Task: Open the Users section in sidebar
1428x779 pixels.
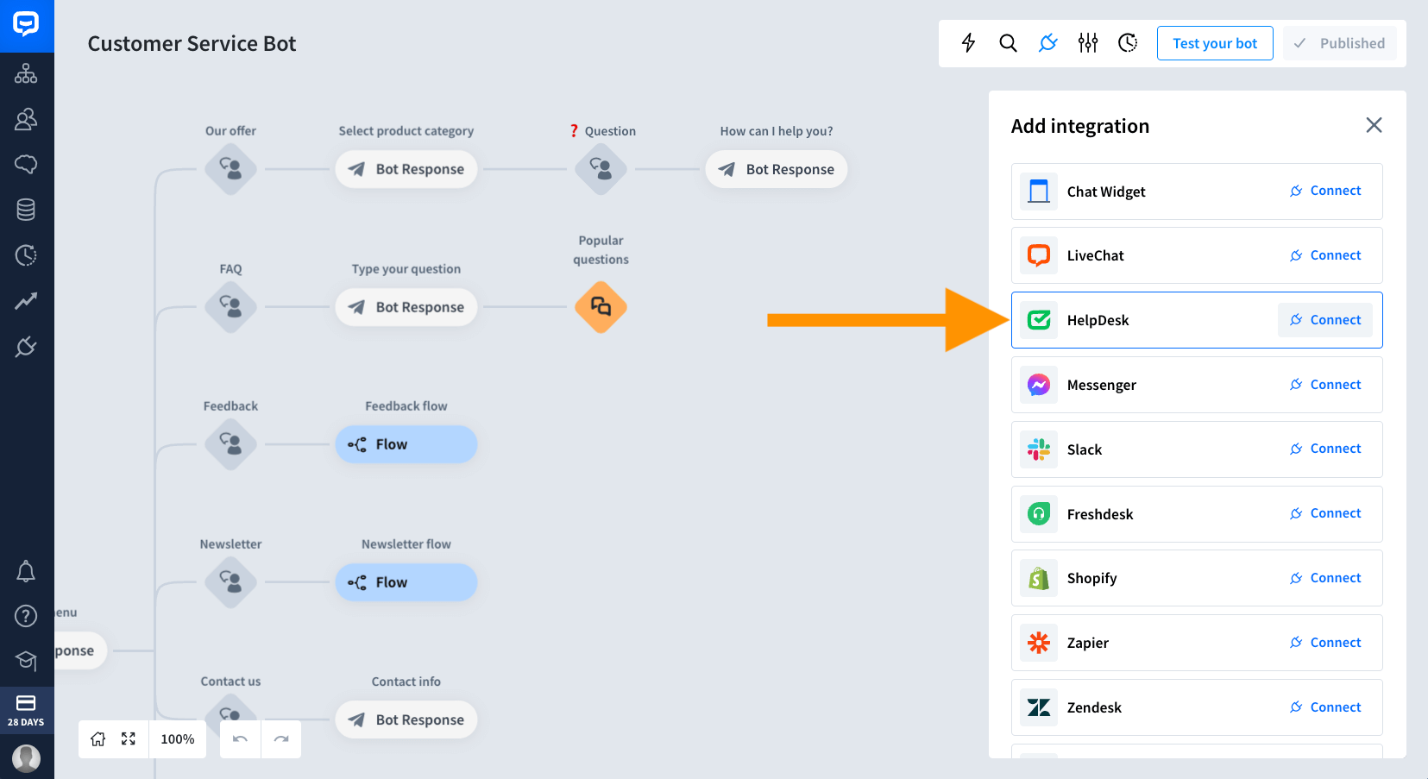Action: point(26,119)
